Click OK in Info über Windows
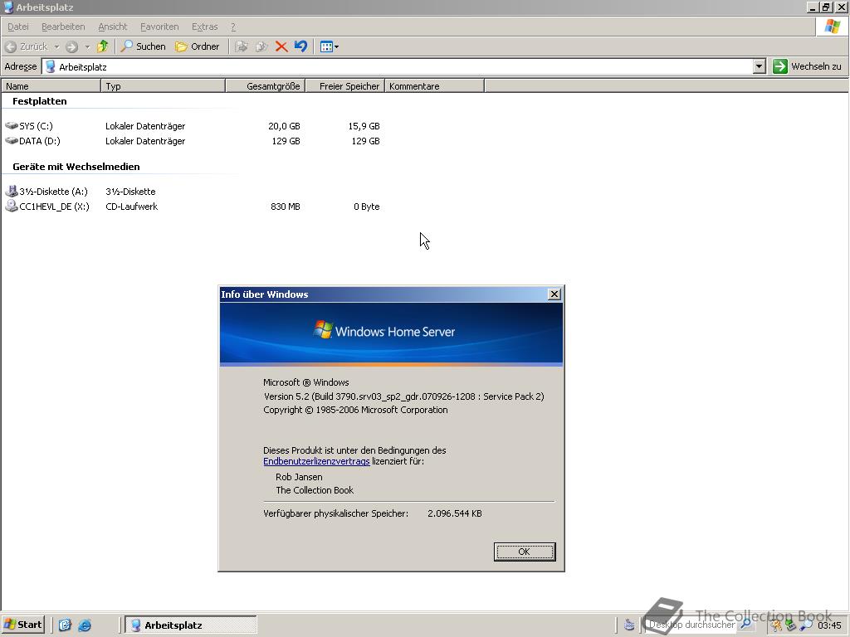 pos(525,552)
